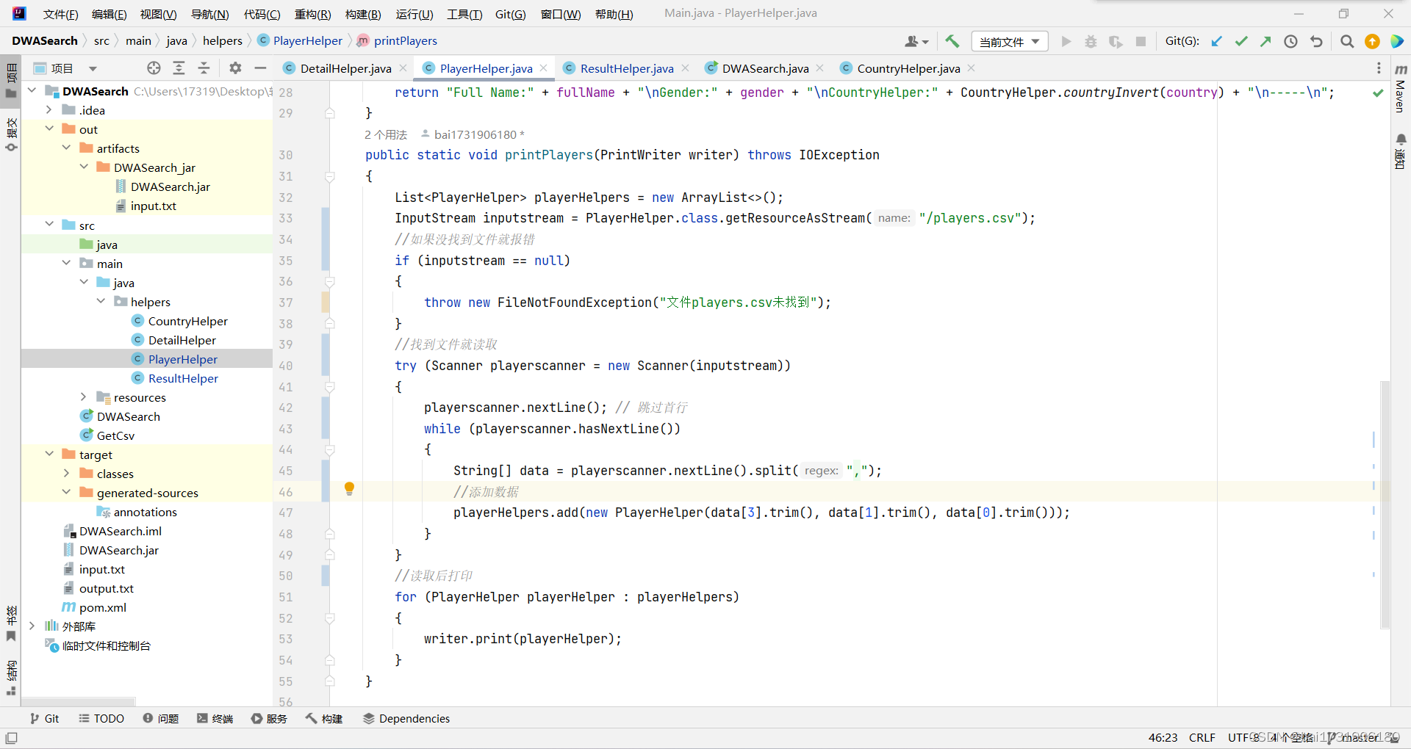Click the '2 个用法' usages hint

pyautogui.click(x=386, y=134)
